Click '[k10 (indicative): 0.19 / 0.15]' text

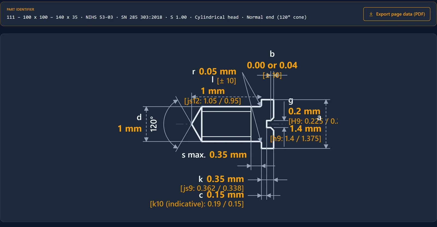[x=197, y=204]
